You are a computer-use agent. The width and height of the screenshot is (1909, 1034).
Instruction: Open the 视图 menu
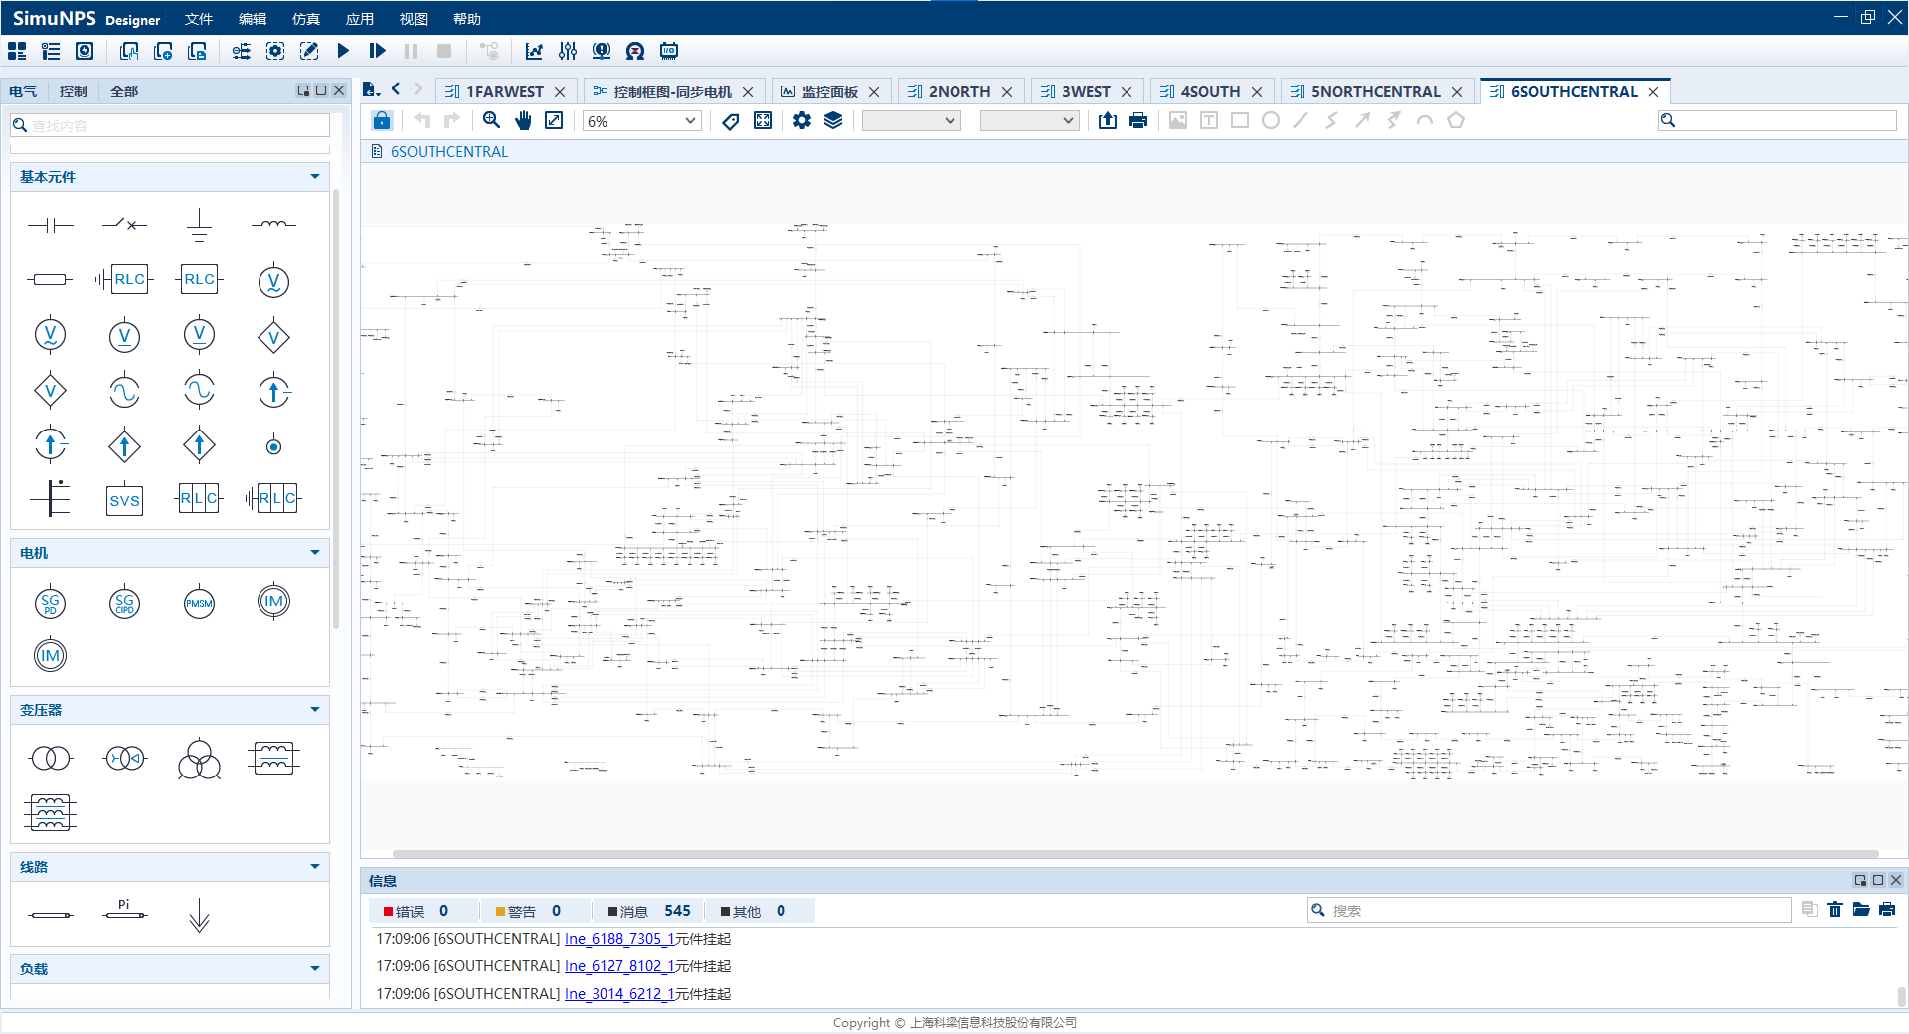pyautogui.click(x=414, y=19)
